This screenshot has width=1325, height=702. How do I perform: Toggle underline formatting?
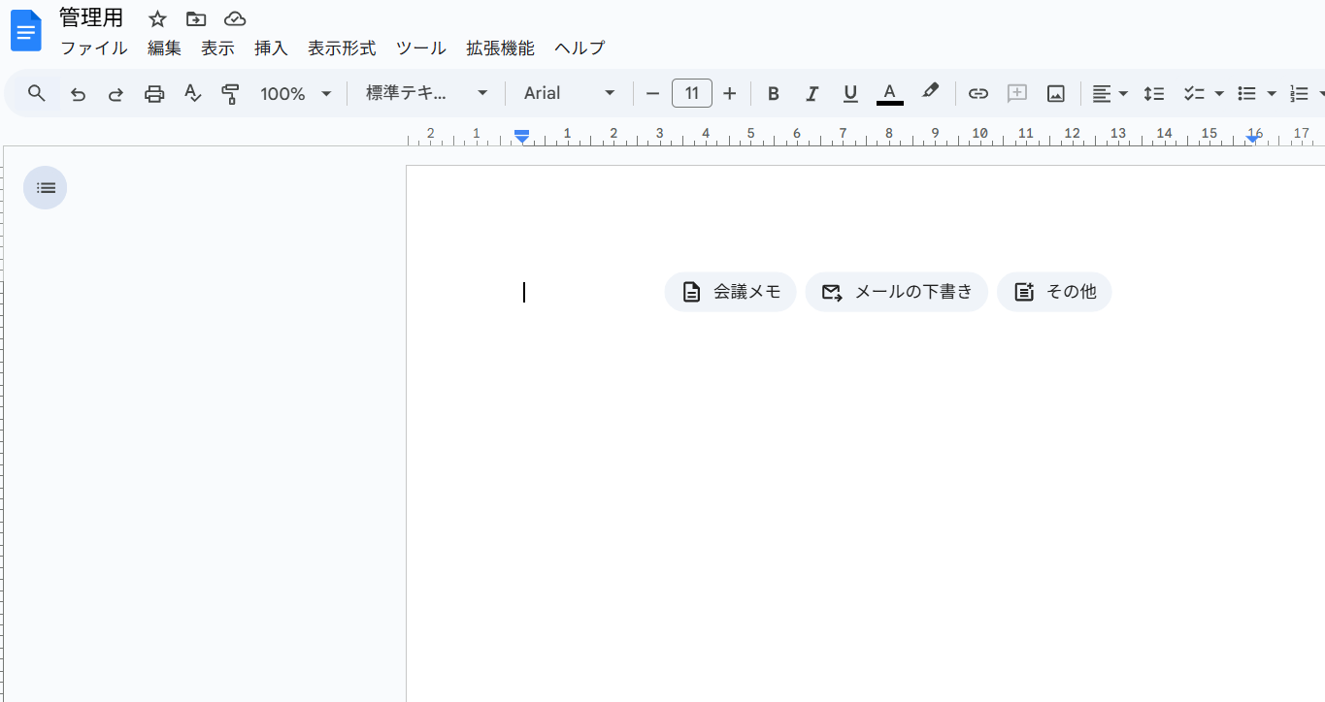[x=850, y=94]
